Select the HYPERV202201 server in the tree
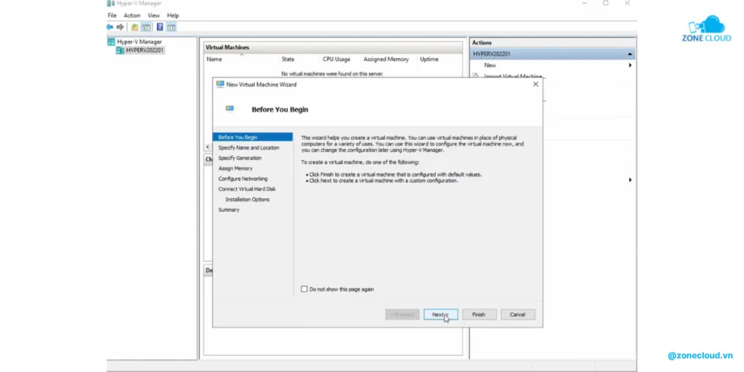744x372 pixels. pos(145,50)
